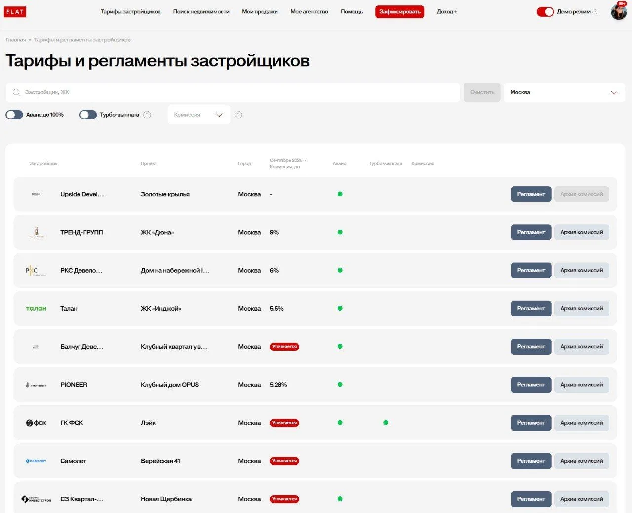Click the FLAT logo in header

click(x=15, y=12)
